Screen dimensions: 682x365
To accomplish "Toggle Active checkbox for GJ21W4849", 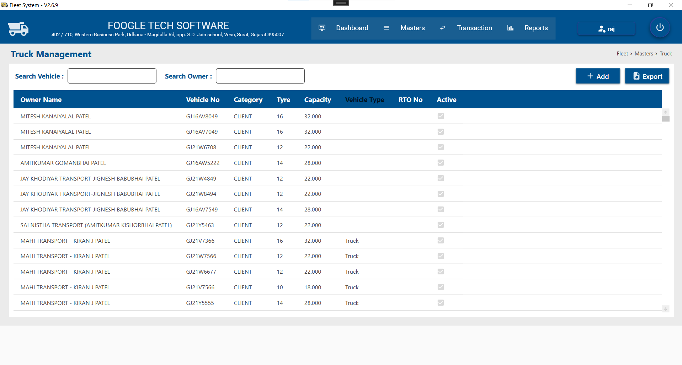I will 441,178.
